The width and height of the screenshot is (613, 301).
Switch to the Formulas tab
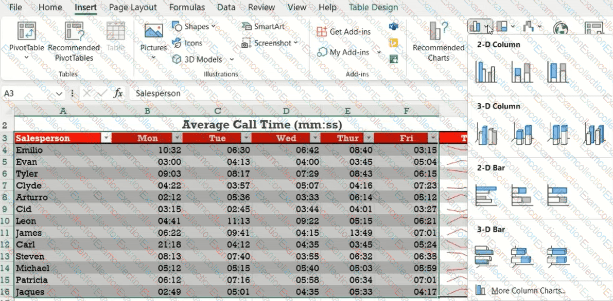point(187,7)
